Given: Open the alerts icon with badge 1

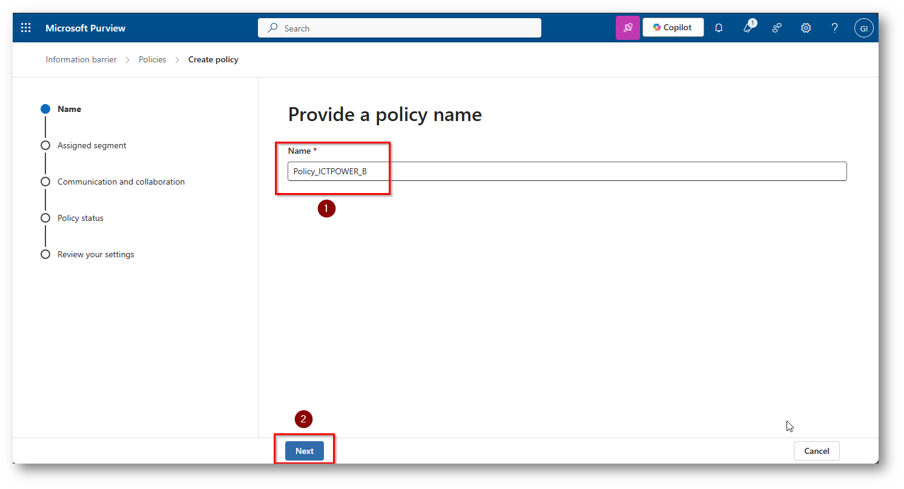Looking at the screenshot, I should point(748,27).
